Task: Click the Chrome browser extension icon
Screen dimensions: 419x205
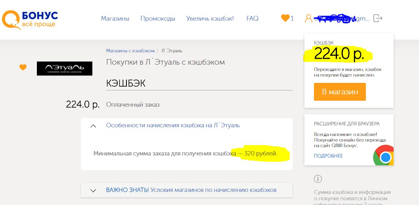Action: tap(384, 155)
